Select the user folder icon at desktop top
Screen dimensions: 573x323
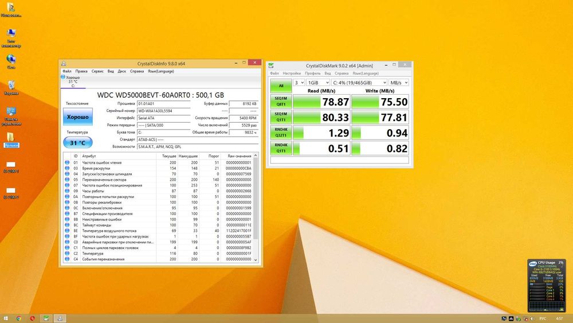(x=11, y=10)
